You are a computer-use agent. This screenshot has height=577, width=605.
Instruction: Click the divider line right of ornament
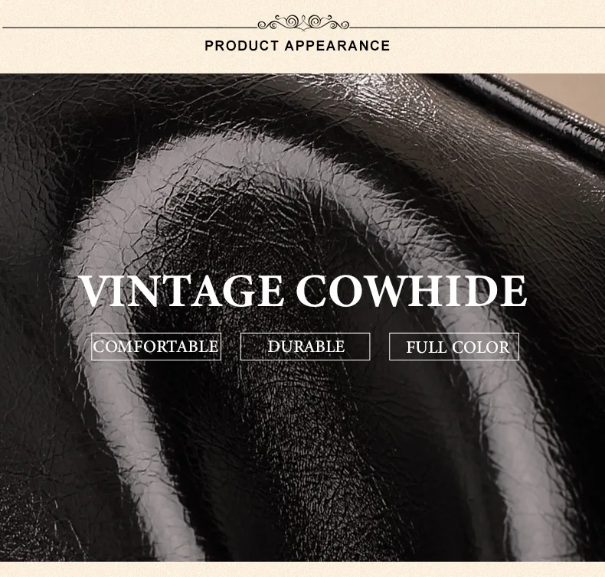(477, 28)
